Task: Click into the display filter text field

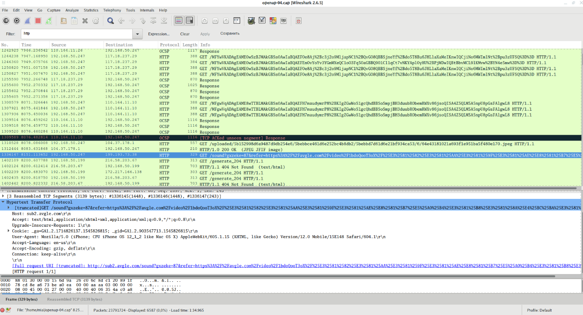Action: [x=76, y=34]
